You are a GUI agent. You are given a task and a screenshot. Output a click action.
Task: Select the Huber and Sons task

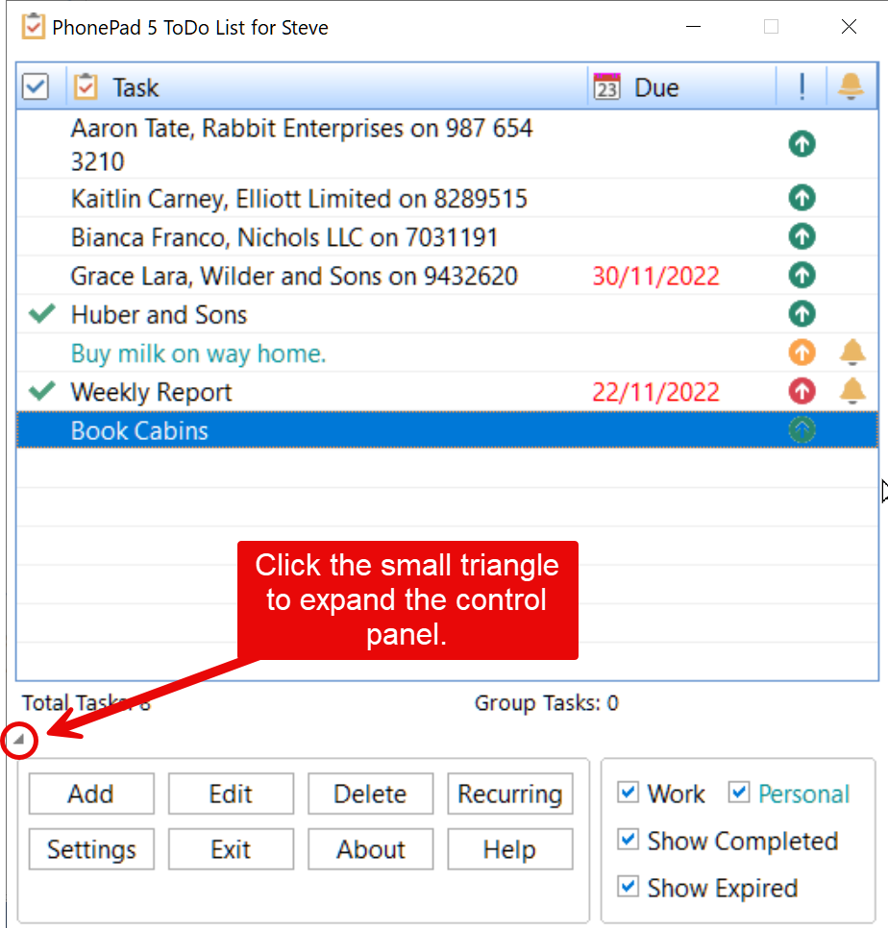click(447, 314)
